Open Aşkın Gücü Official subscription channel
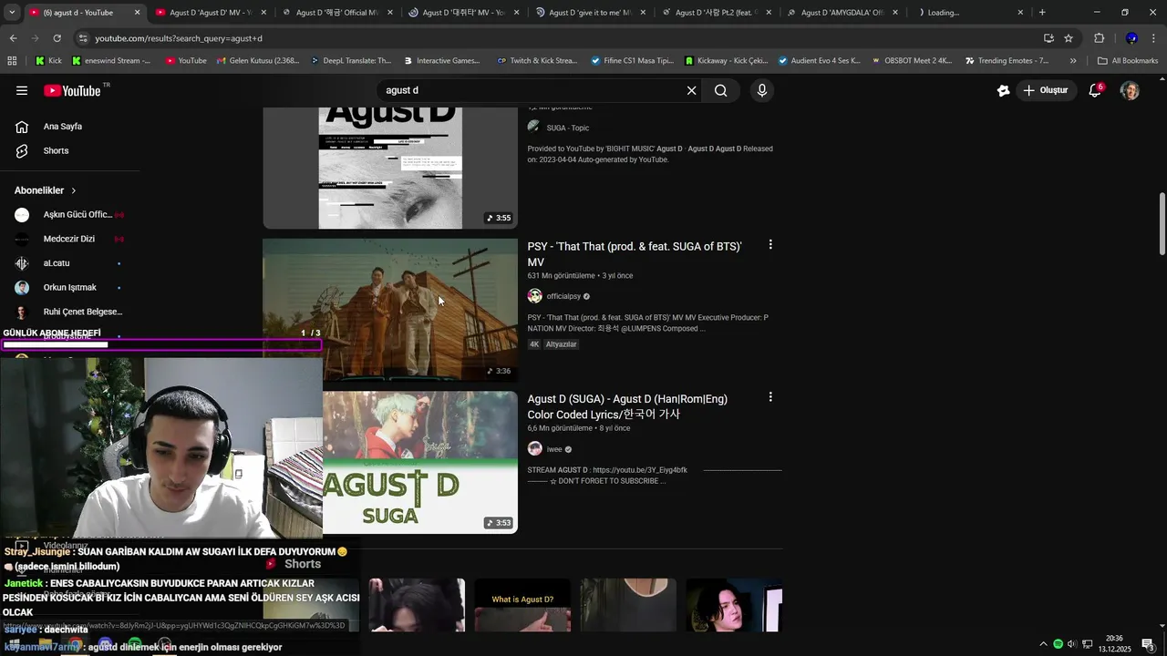 tap(69, 215)
